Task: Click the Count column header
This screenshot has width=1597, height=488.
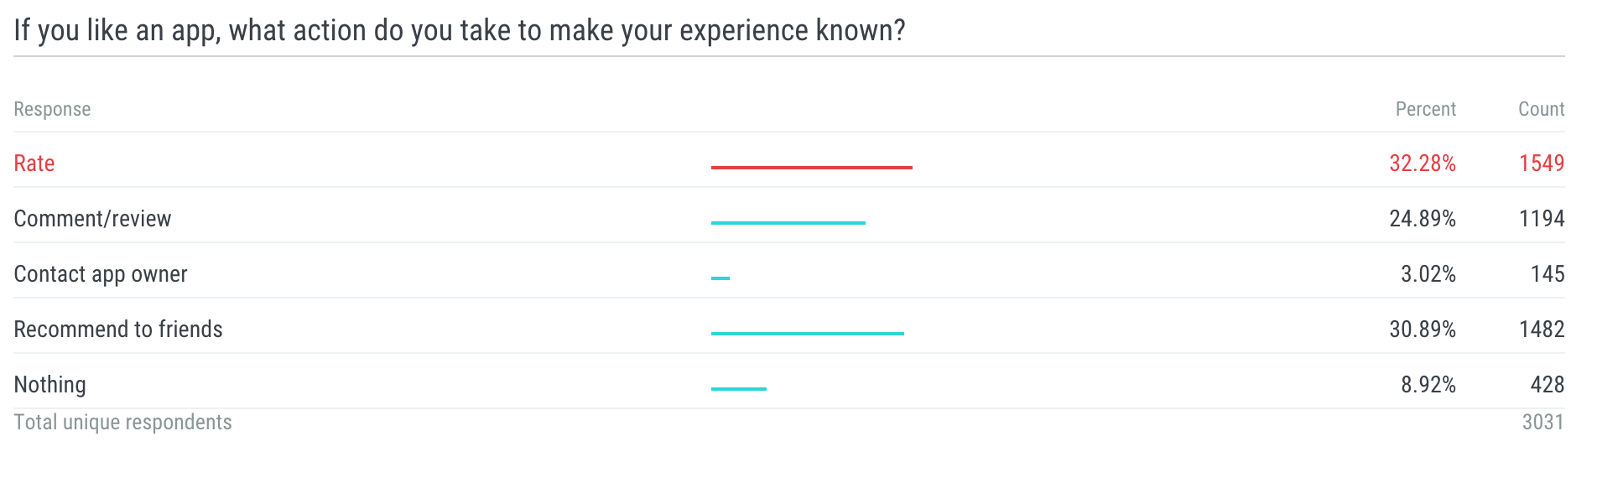Action: (x=1541, y=110)
